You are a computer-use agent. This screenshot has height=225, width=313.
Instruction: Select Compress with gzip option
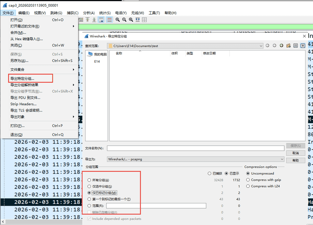click(x=248, y=180)
